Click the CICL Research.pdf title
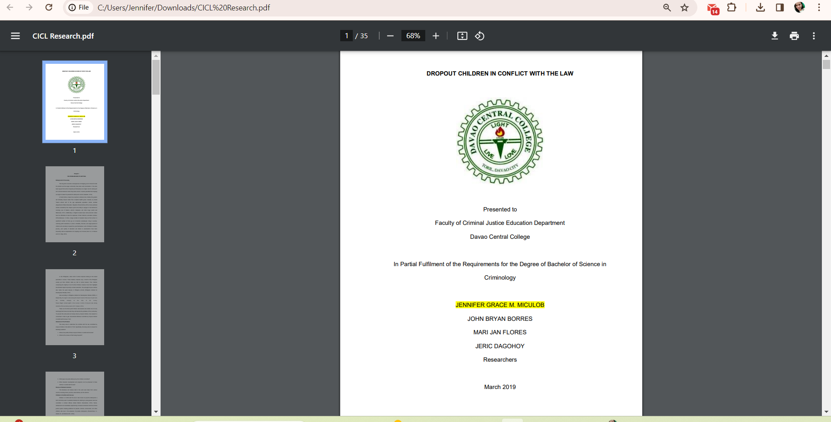831x422 pixels. pos(63,36)
